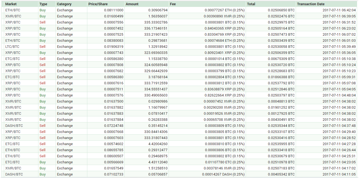Click the date 2017-07-11 06:39:05
Viewport: 359px width, 178px height.
[x=339, y=16]
